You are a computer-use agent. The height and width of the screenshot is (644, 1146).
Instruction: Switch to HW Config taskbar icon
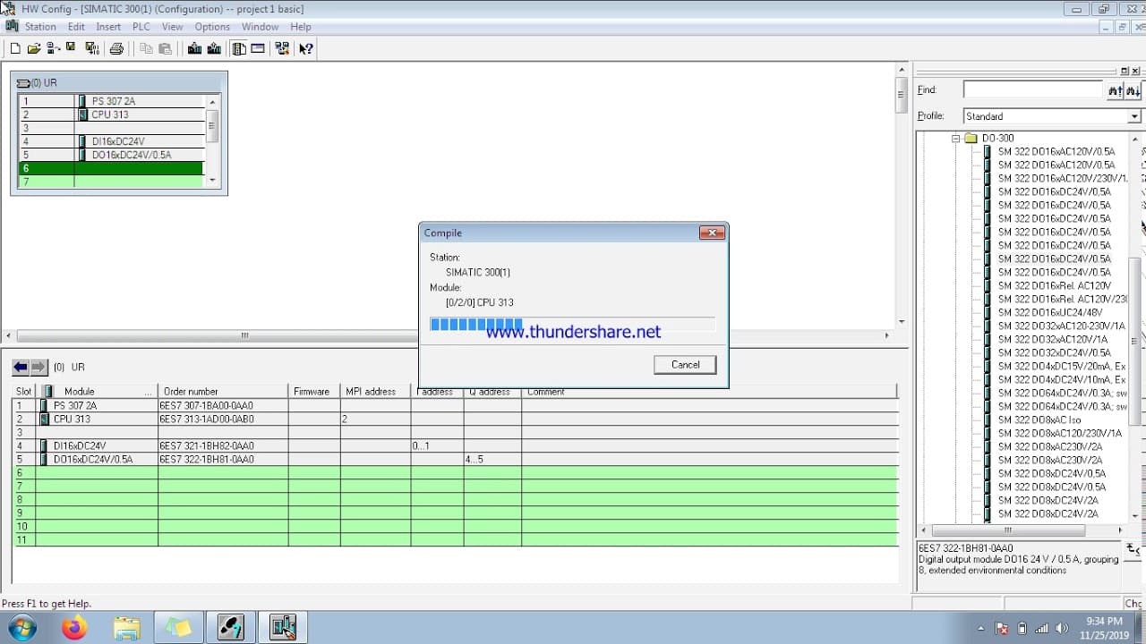click(283, 628)
